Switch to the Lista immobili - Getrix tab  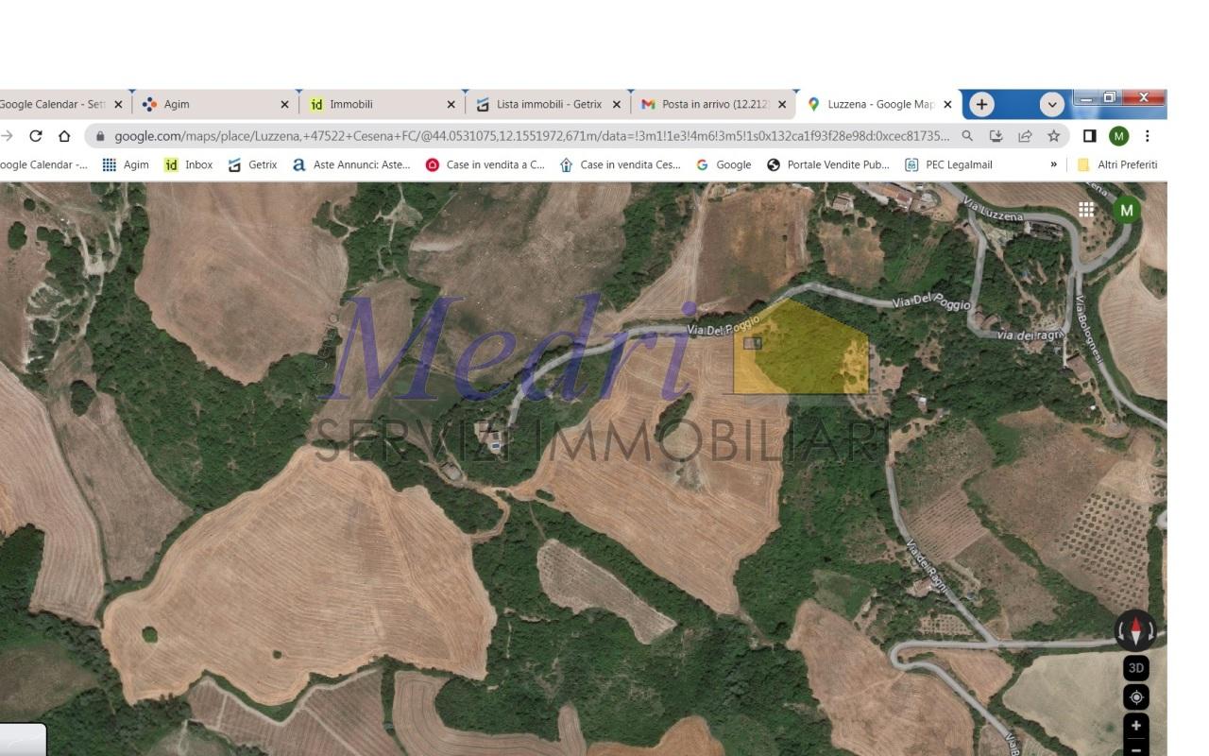pos(548,105)
